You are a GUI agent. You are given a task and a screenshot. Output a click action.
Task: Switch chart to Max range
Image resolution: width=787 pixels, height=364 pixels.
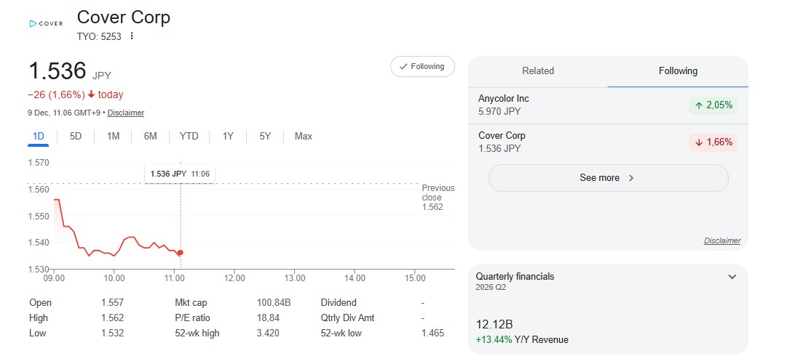304,136
